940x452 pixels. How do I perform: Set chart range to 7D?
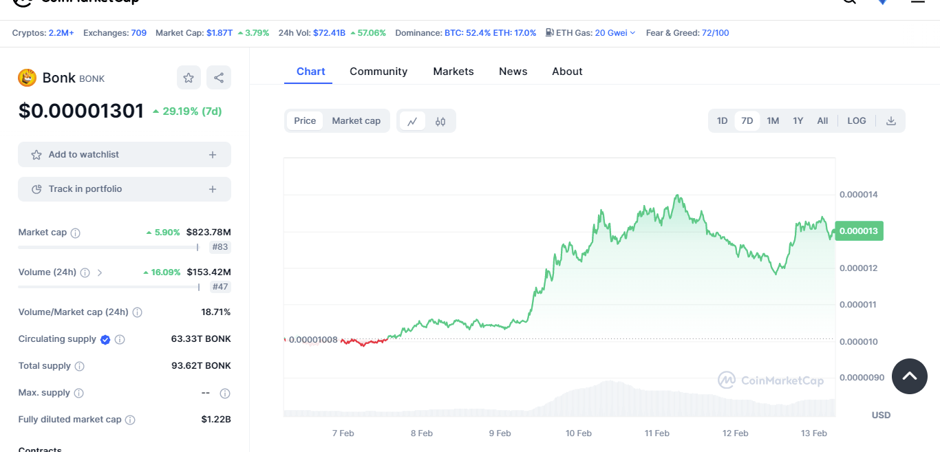[x=747, y=121]
